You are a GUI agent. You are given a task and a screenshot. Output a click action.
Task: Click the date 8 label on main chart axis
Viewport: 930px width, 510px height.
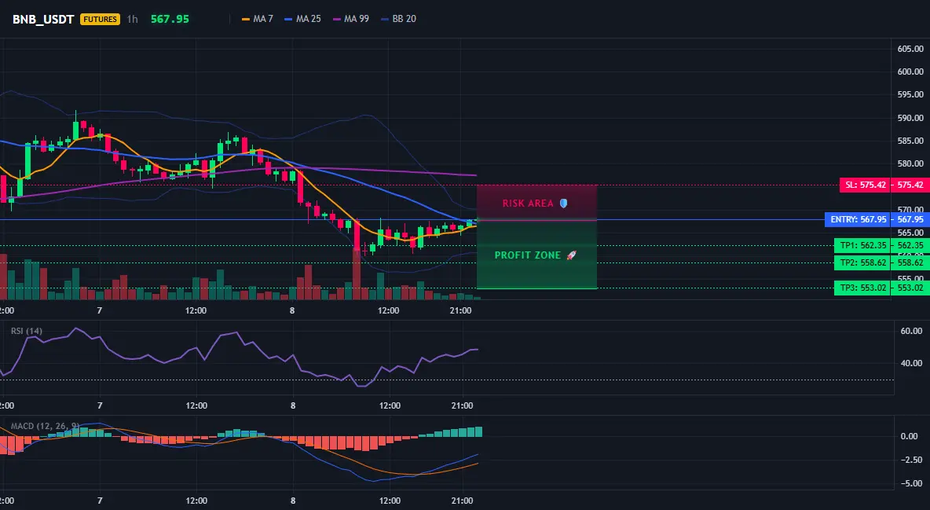tap(292, 310)
